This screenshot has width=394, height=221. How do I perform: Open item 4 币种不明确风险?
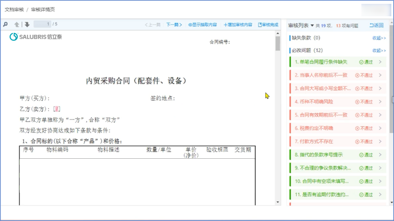coord(338,102)
